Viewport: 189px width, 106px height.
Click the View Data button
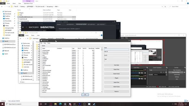click(x=116, y=65)
